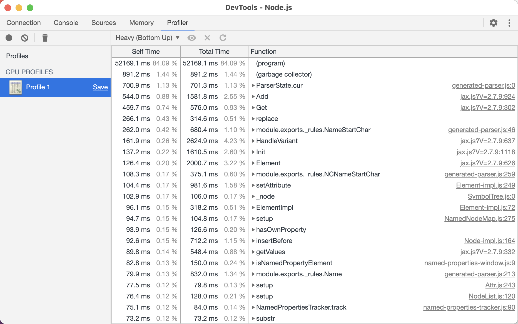This screenshot has height=324, width=518.
Task: Delete selected profile using the trash icon
Action: tap(45, 38)
